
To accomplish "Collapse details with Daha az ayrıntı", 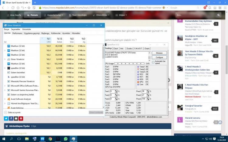I will tap(12, 112).
